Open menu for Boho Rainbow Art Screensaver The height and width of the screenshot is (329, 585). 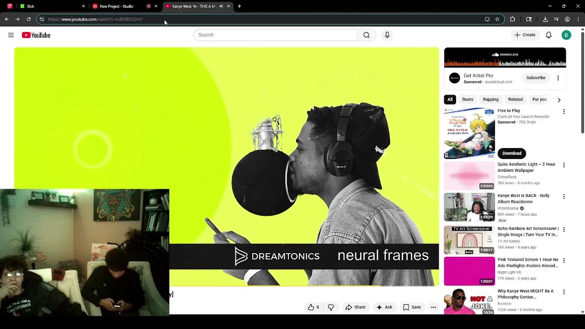[564, 229]
